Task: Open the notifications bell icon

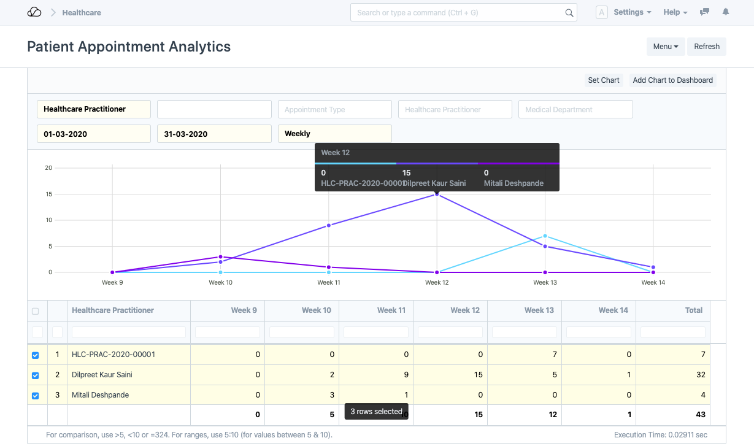Action: click(x=726, y=12)
